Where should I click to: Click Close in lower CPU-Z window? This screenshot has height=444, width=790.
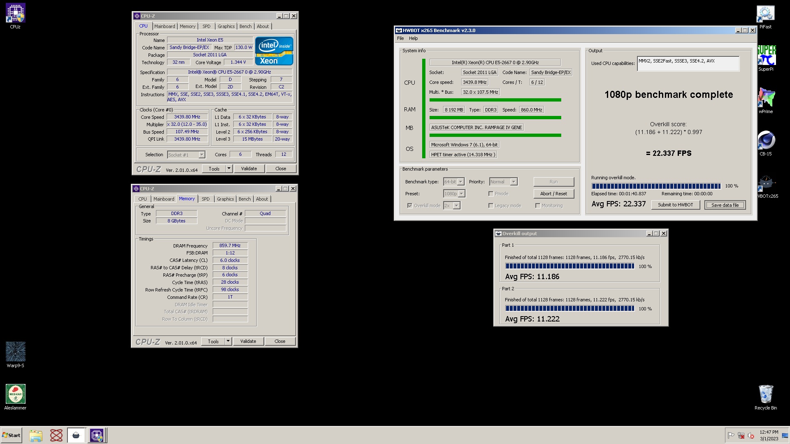coord(280,341)
